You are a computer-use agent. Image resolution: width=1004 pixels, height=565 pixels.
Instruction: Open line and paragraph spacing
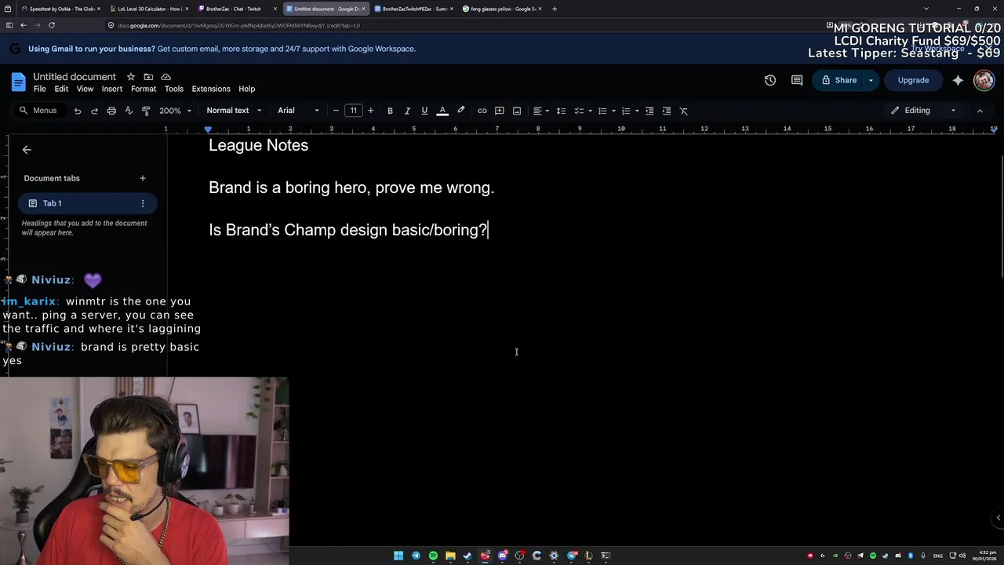[561, 111]
